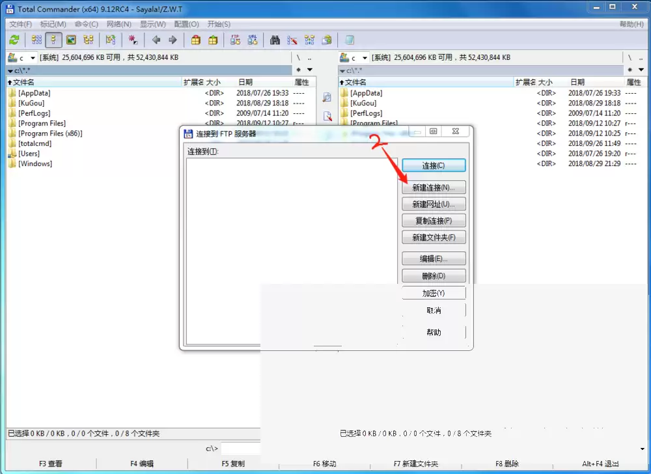The width and height of the screenshot is (651, 474).
Task: Open the multi-rename tool icon
Action: tap(292, 40)
